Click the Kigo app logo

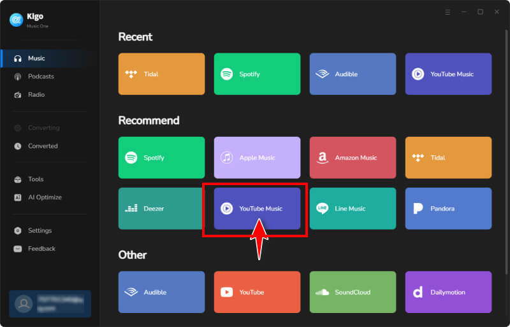tap(17, 20)
